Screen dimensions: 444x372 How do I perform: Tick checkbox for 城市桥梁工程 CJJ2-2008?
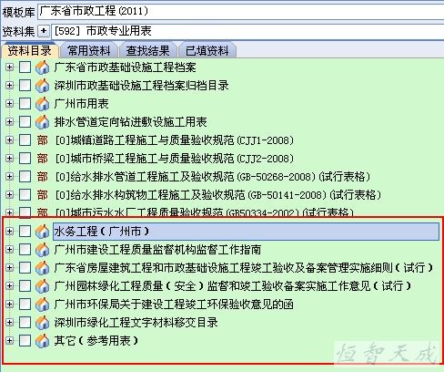point(25,159)
